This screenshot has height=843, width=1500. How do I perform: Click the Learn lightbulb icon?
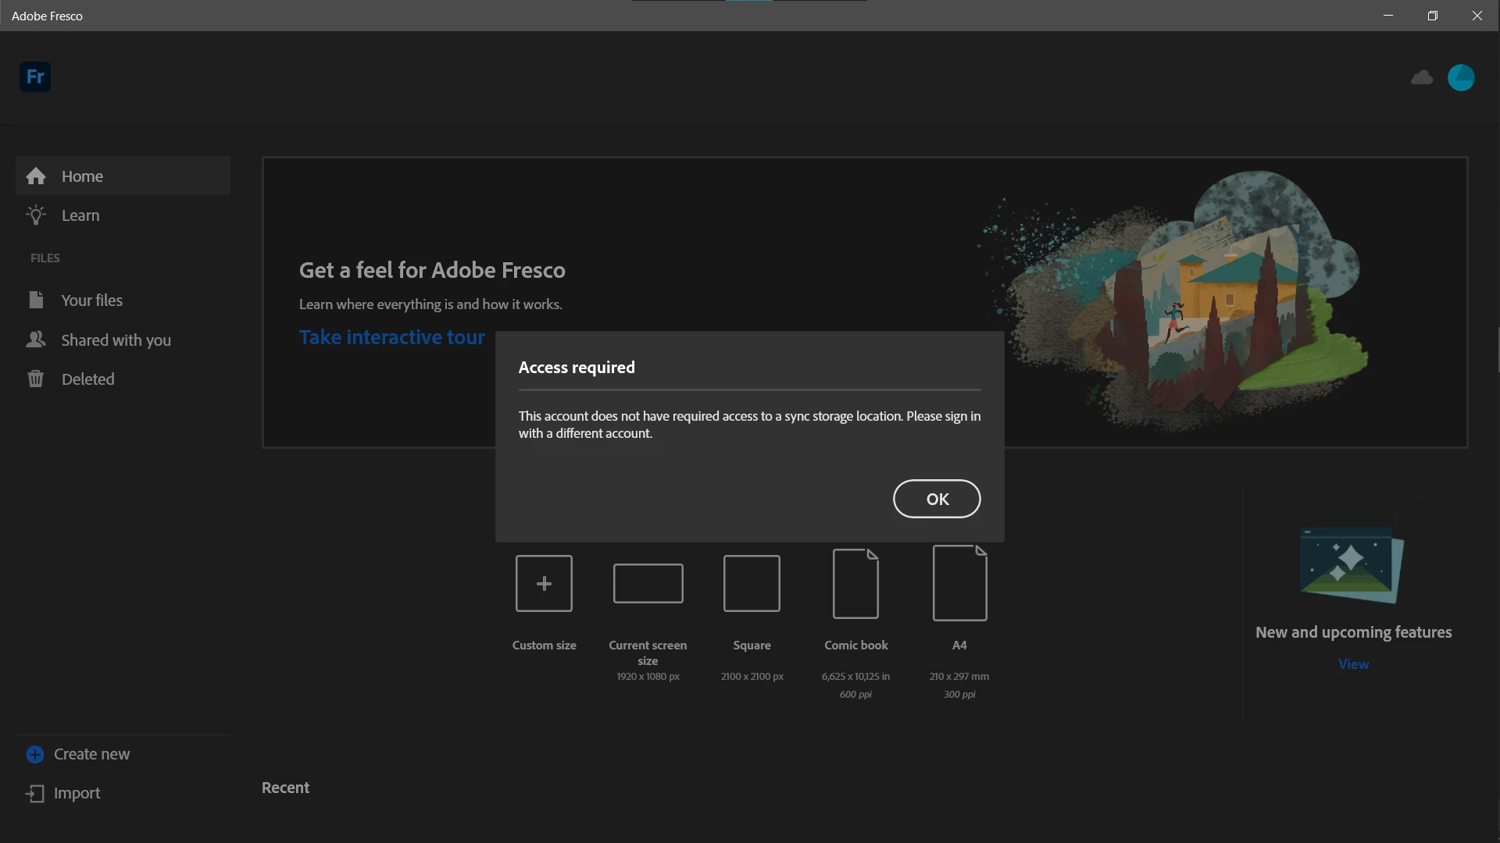[36, 215]
